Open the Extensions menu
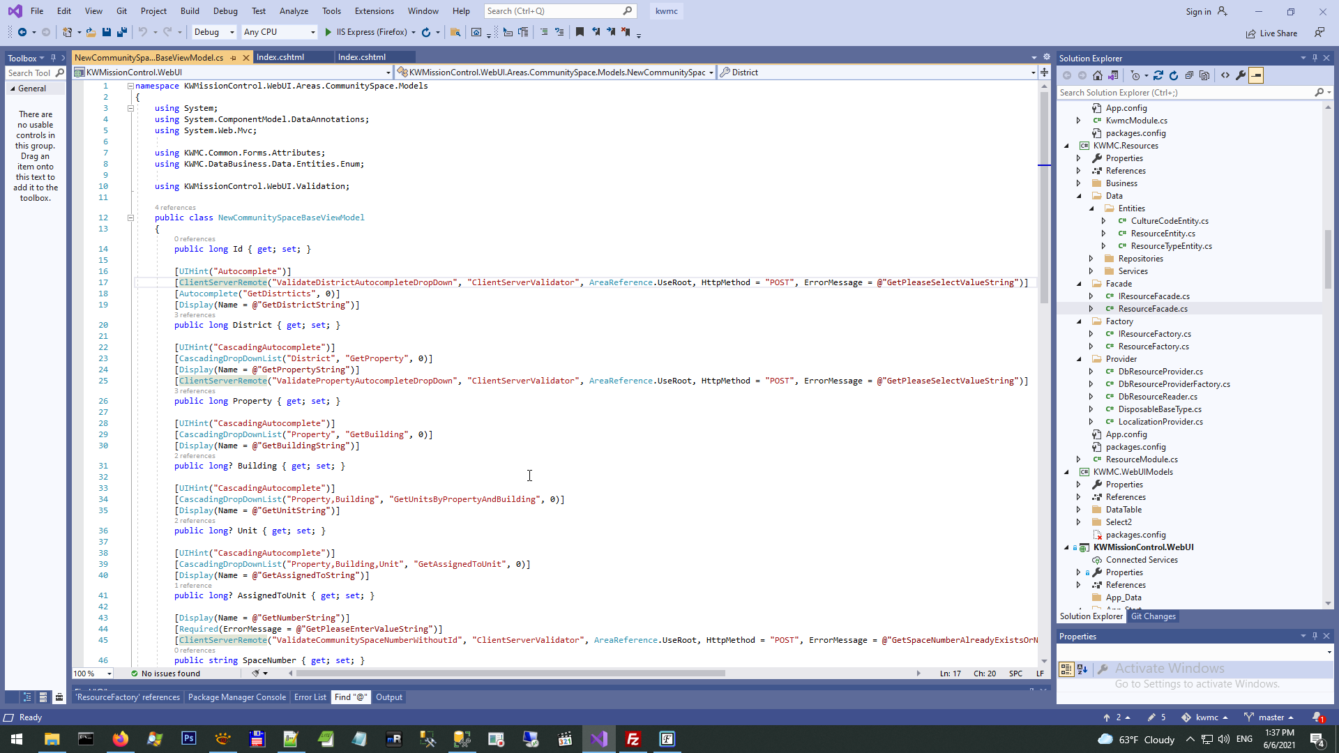The height and width of the screenshot is (753, 1339). click(374, 11)
